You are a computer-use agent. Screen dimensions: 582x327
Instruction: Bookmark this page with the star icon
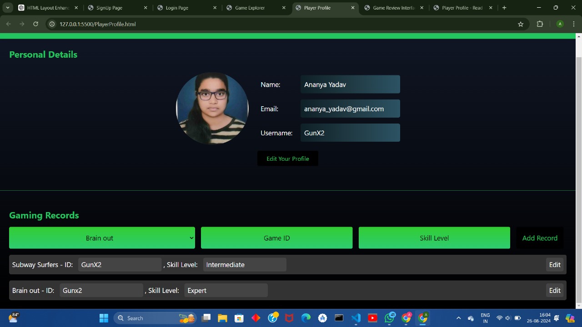tap(521, 24)
